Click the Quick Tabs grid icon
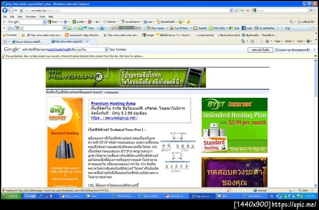The width and height of the screenshot is (319, 210). [5, 41]
